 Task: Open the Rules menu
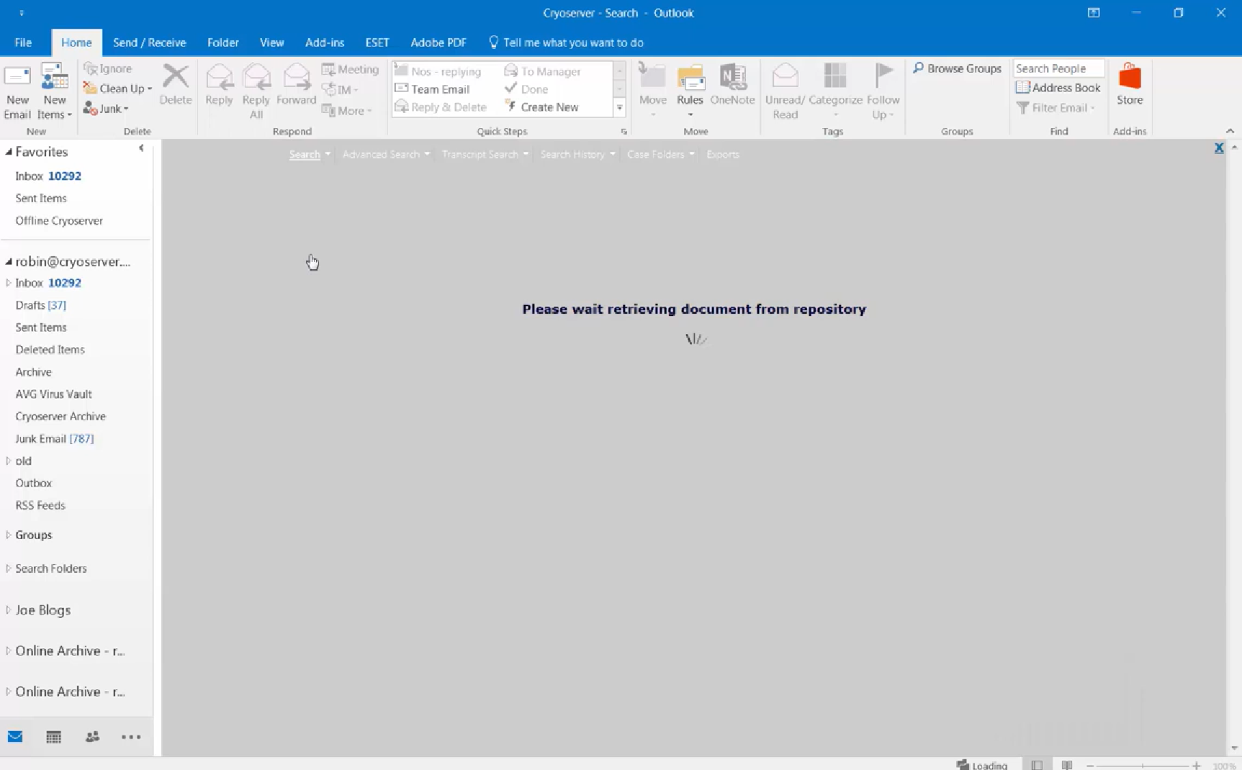click(x=690, y=91)
